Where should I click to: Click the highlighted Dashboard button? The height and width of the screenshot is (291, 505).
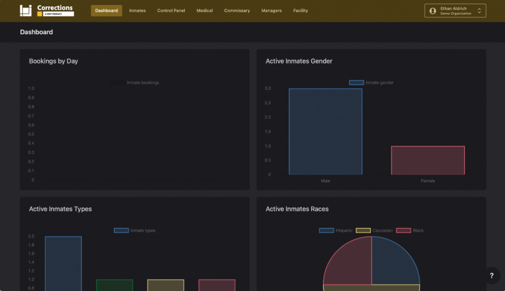106,10
